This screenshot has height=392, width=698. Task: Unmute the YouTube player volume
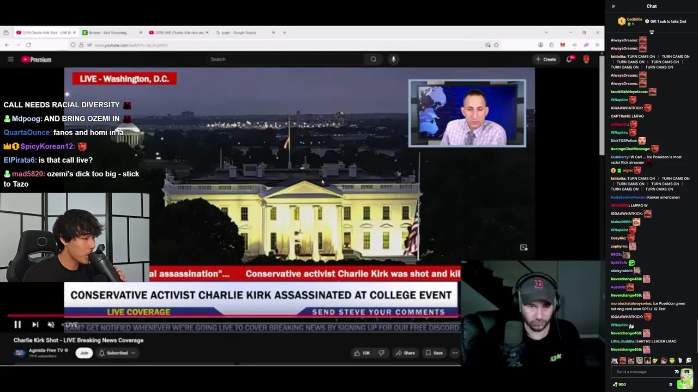pyautogui.click(x=51, y=324)
